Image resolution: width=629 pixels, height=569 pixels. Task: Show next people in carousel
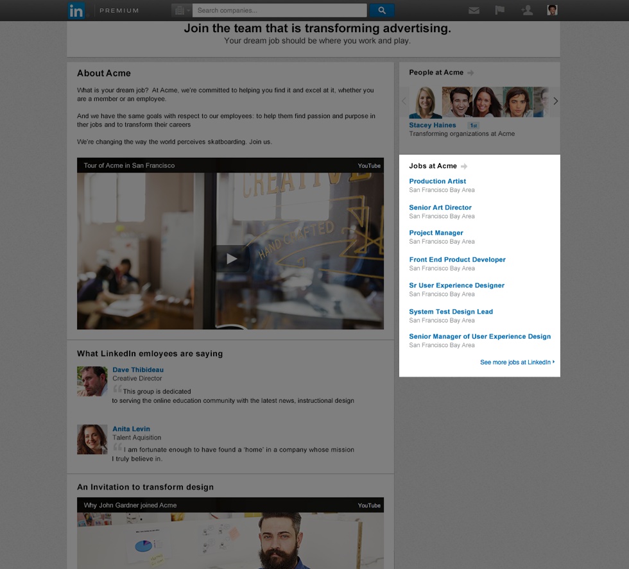tap(555, 101)
